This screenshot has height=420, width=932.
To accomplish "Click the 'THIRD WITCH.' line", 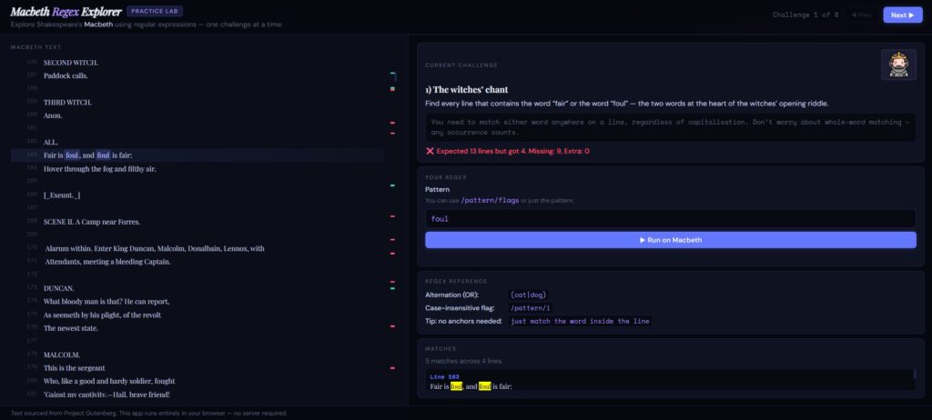I will click(67, 102).
